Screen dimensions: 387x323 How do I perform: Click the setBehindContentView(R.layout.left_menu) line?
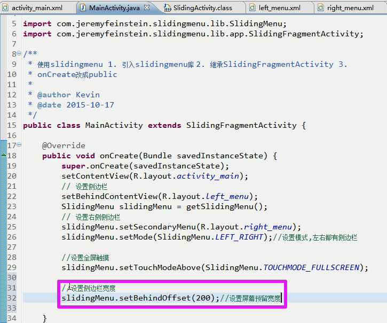click(160, 196)
